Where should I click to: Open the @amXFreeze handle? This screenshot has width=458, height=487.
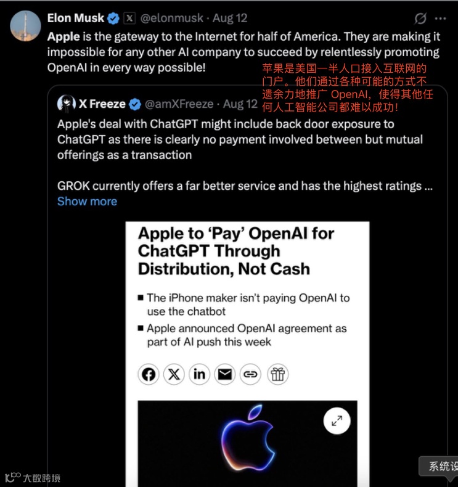coord(179,104)
